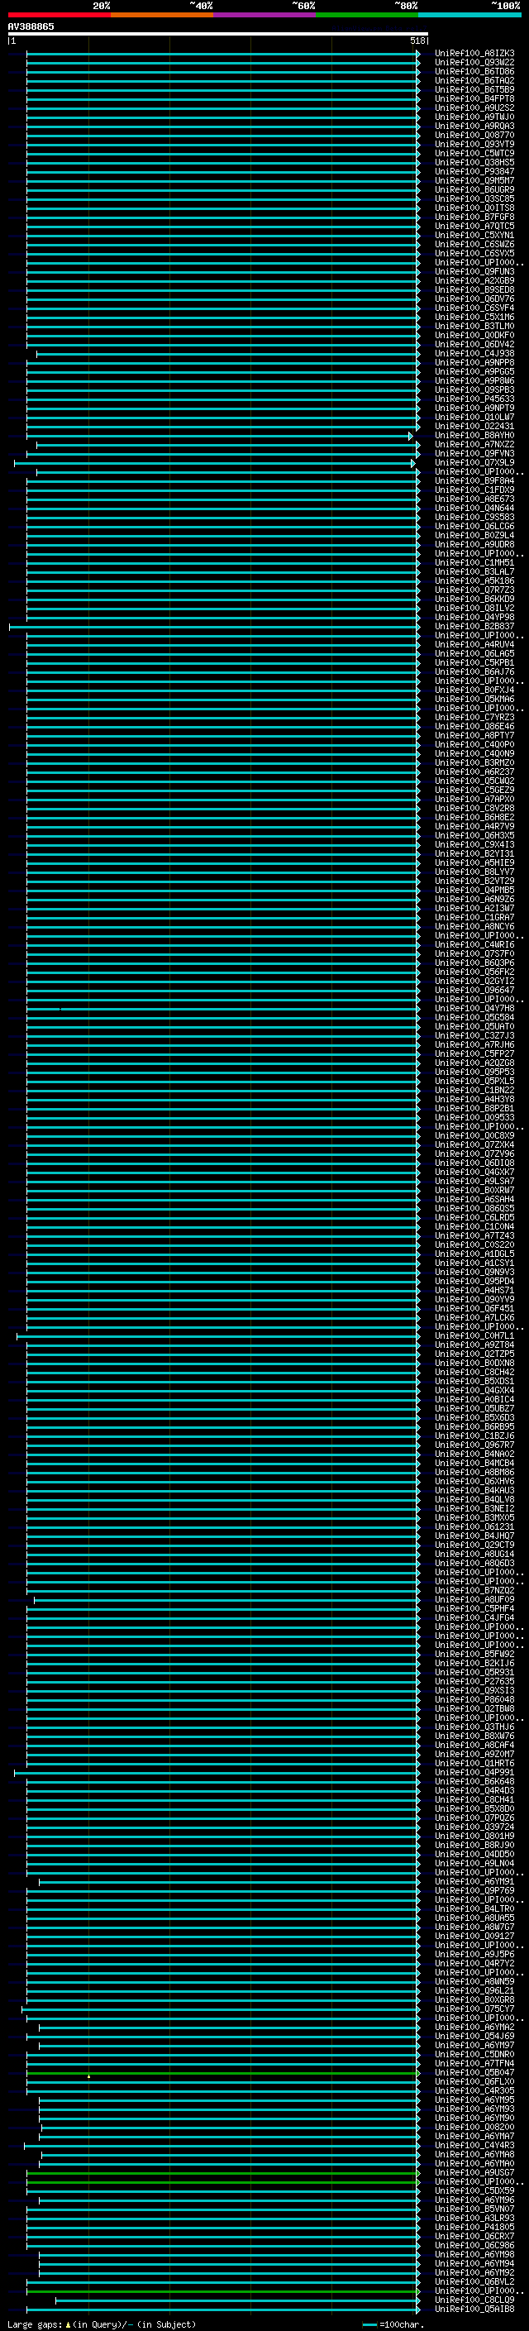
Task: Select hit label UniRef100_B3TLM0
Action: pos(474,327)
